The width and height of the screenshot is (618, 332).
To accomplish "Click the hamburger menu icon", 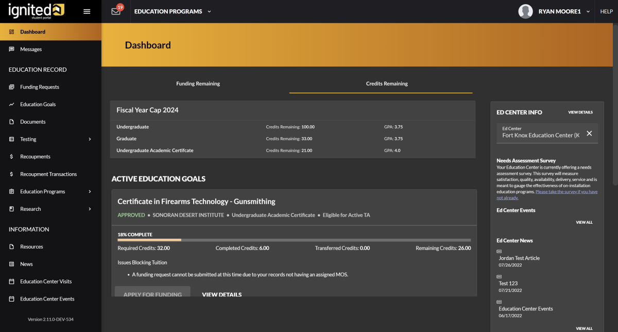I will tap(87, 11).
